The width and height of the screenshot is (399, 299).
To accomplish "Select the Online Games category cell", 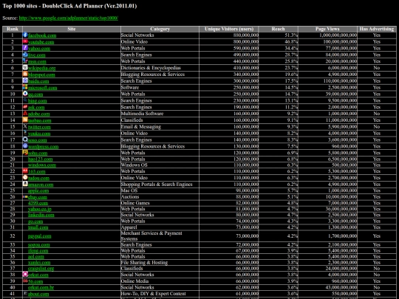I will [160, 203].
